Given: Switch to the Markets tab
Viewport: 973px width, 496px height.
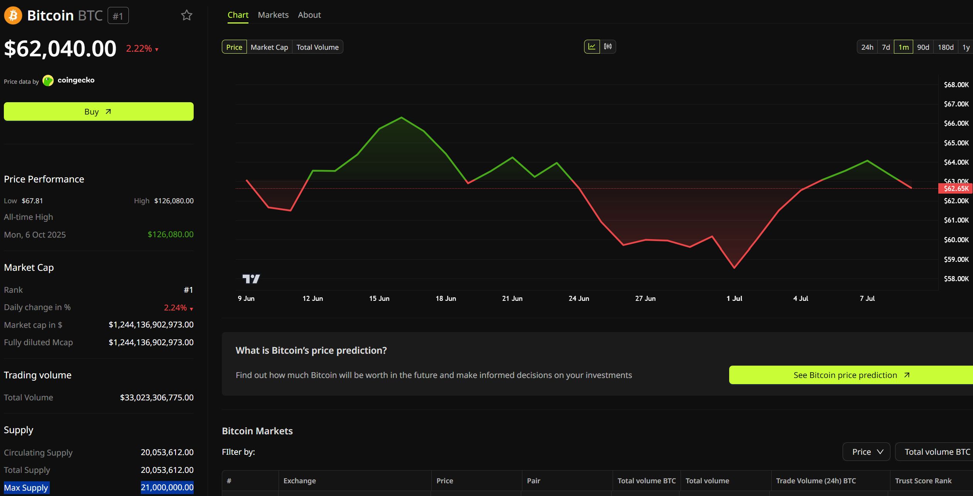Looking at the screenshot, I should click(273, 15).
